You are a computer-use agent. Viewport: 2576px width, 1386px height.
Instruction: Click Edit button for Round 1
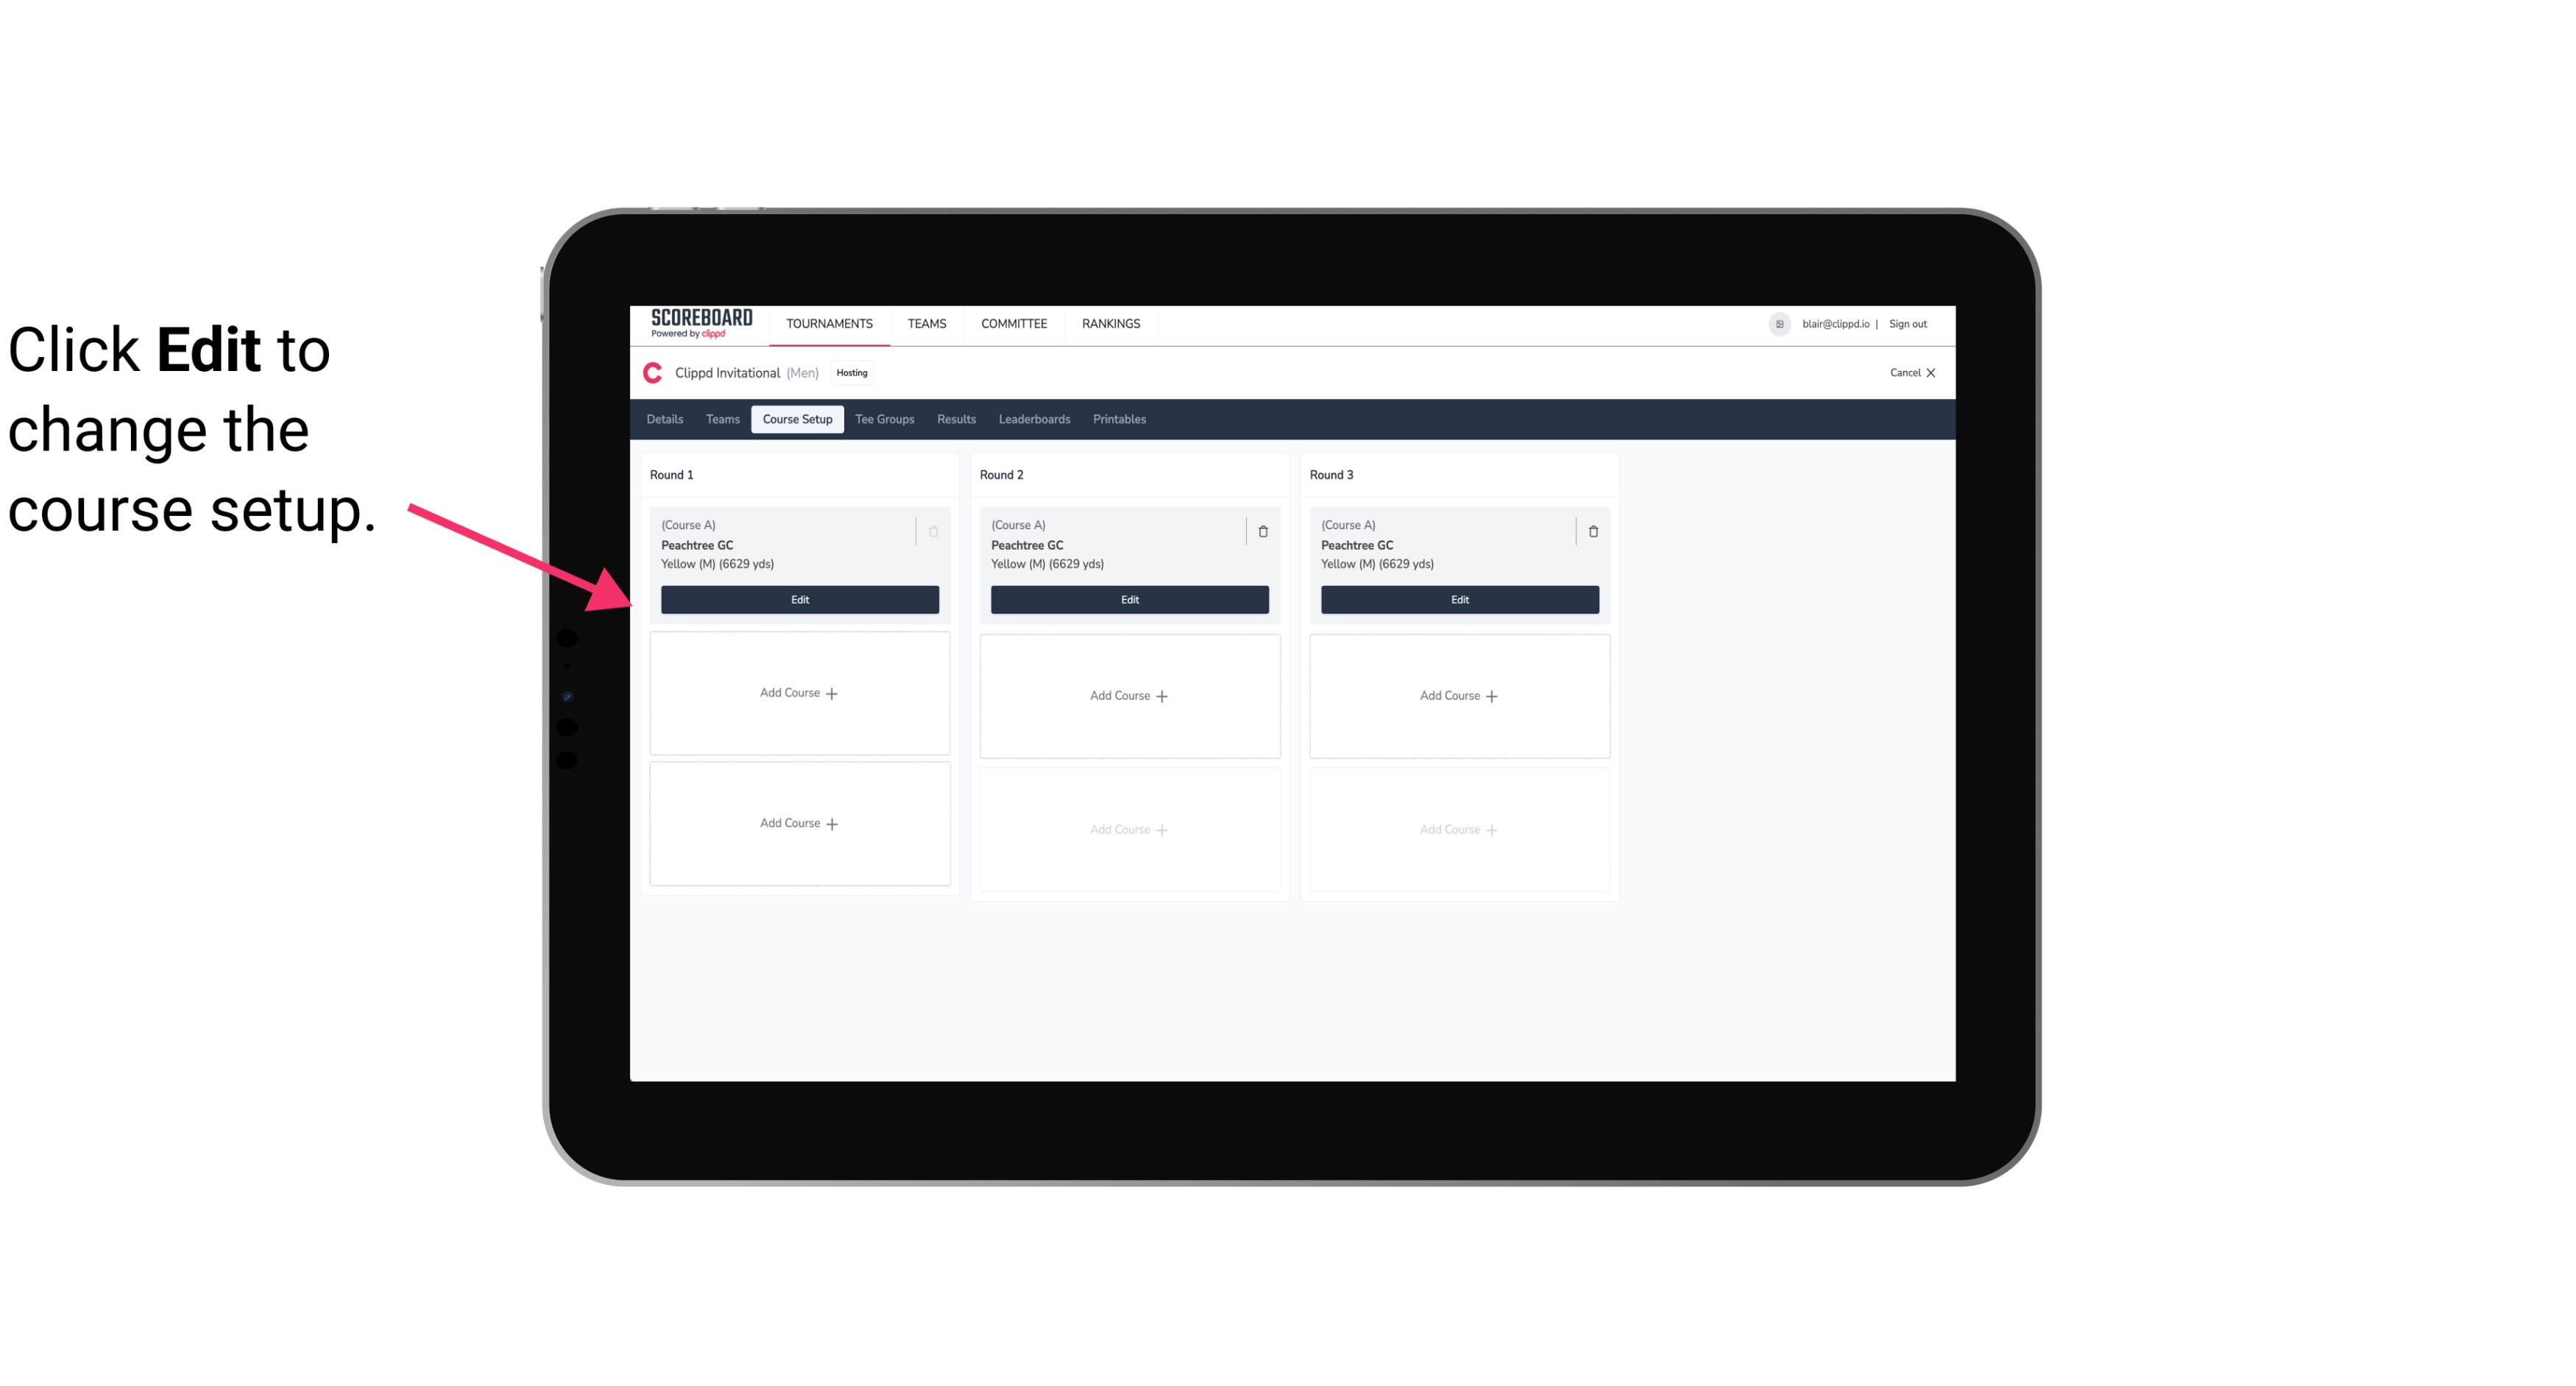tap(799, 598)
